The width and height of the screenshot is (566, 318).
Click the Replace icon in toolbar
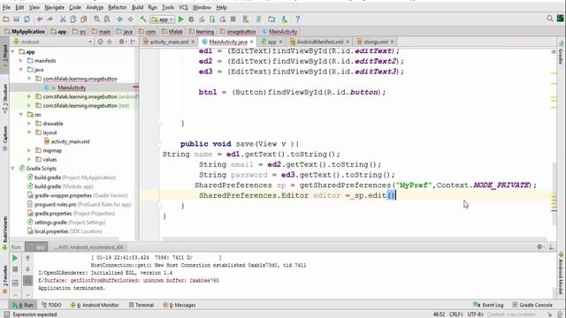107,19
